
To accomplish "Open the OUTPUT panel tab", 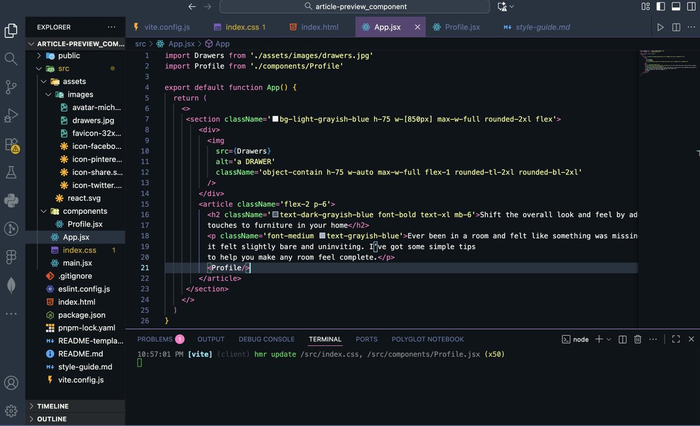I will [211, 339].
